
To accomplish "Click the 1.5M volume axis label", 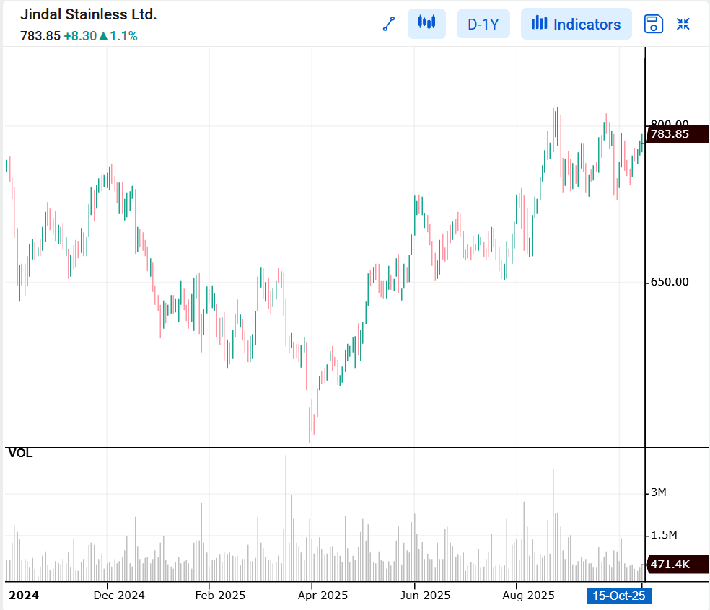I will tap(664, 535).
